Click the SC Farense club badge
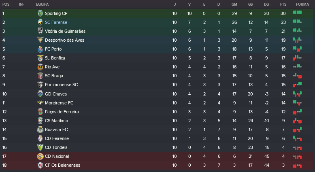Viewport: 315px width, 172px height. point(40,22)
